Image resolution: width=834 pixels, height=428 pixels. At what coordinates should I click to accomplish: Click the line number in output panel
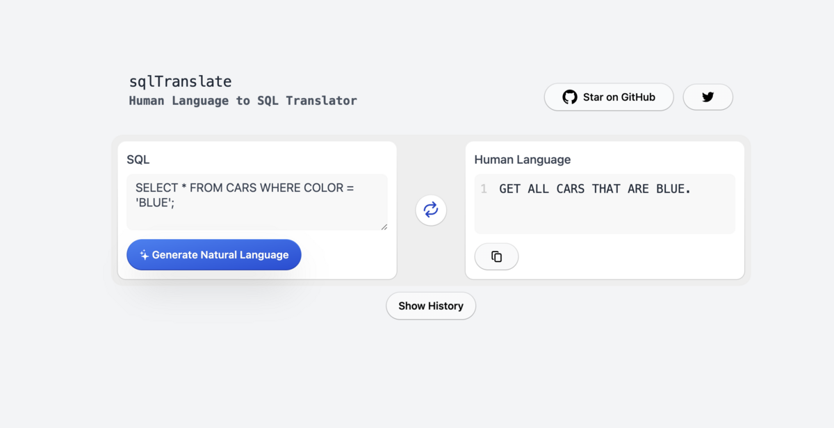[484, 188]
